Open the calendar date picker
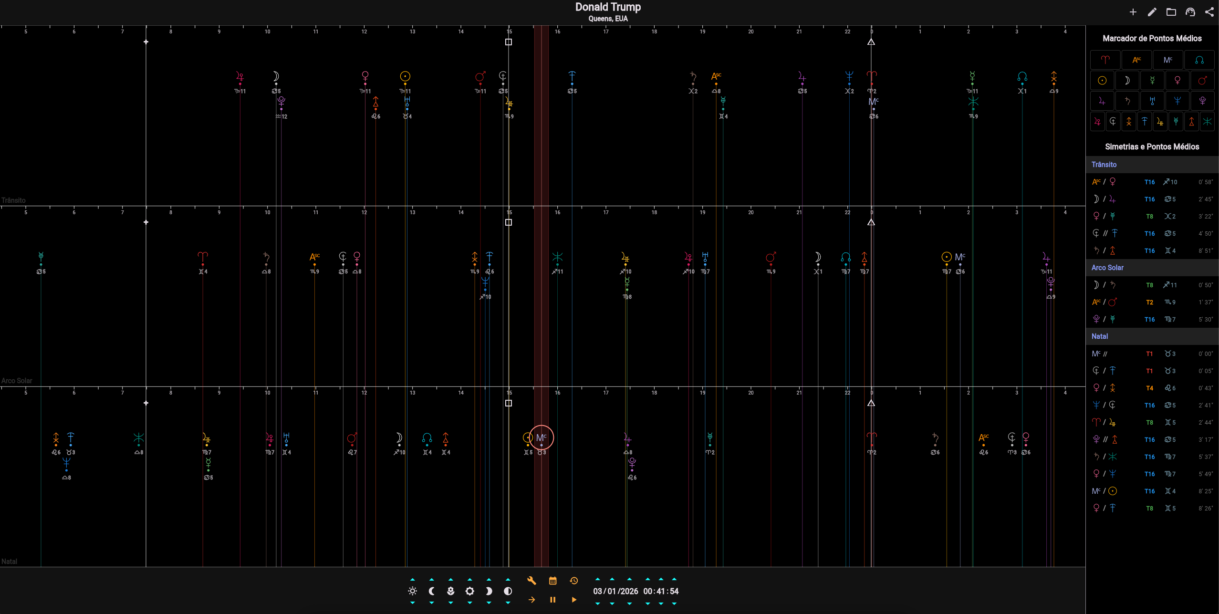The width and height of the screenshot is (1219, 614). click(x=552, y=581)
